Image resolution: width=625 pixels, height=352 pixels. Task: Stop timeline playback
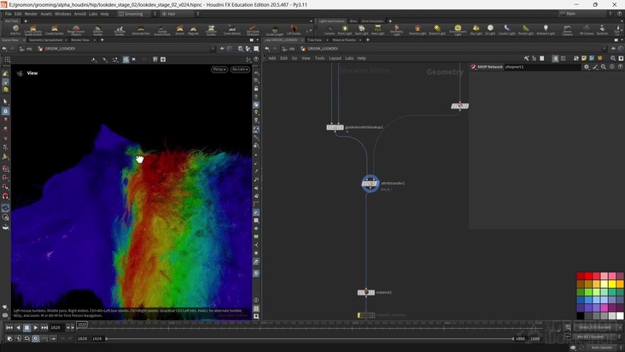pyautogui.click(x=26, y=328)
